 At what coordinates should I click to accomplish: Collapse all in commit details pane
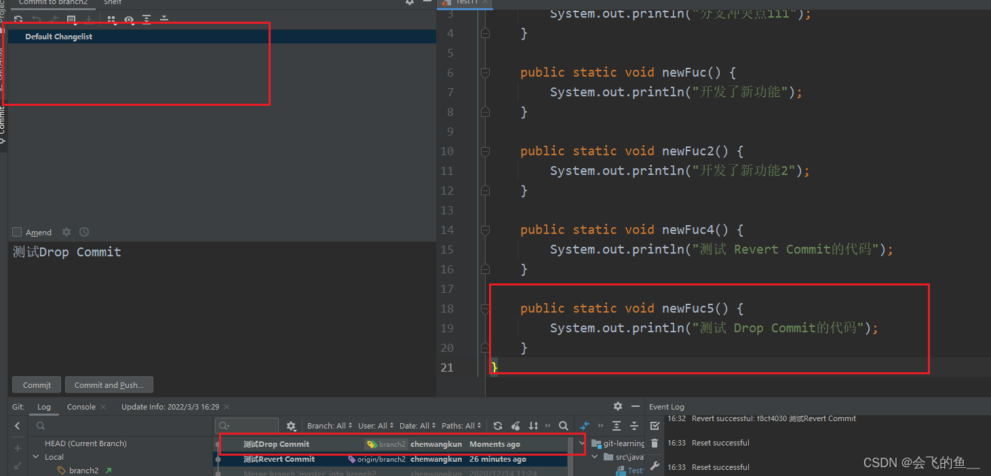pos(634,426)
